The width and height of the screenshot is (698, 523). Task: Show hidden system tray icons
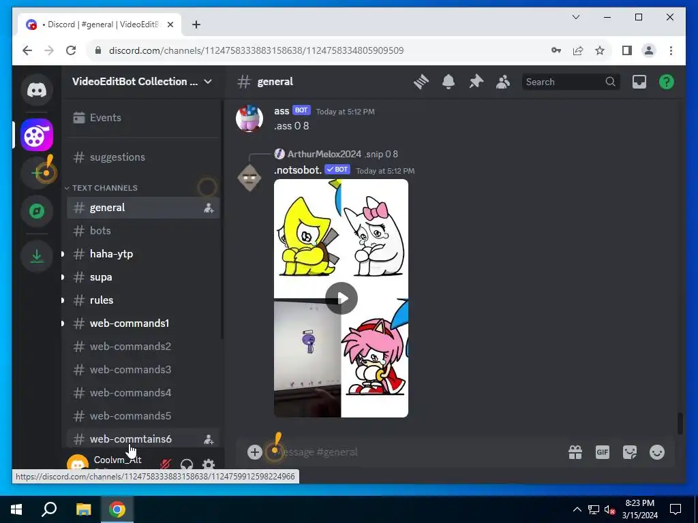click(x=577, y=509)
